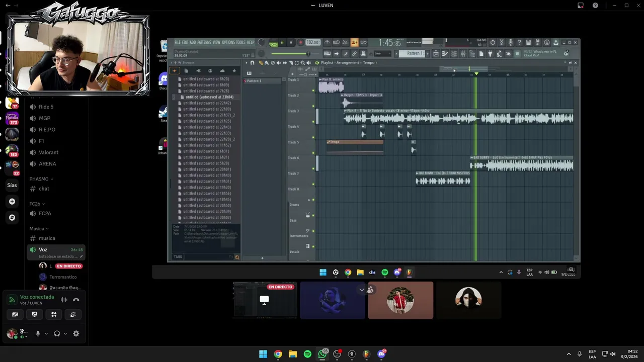Click the stop transport button
644x362 pixels.
291,43
